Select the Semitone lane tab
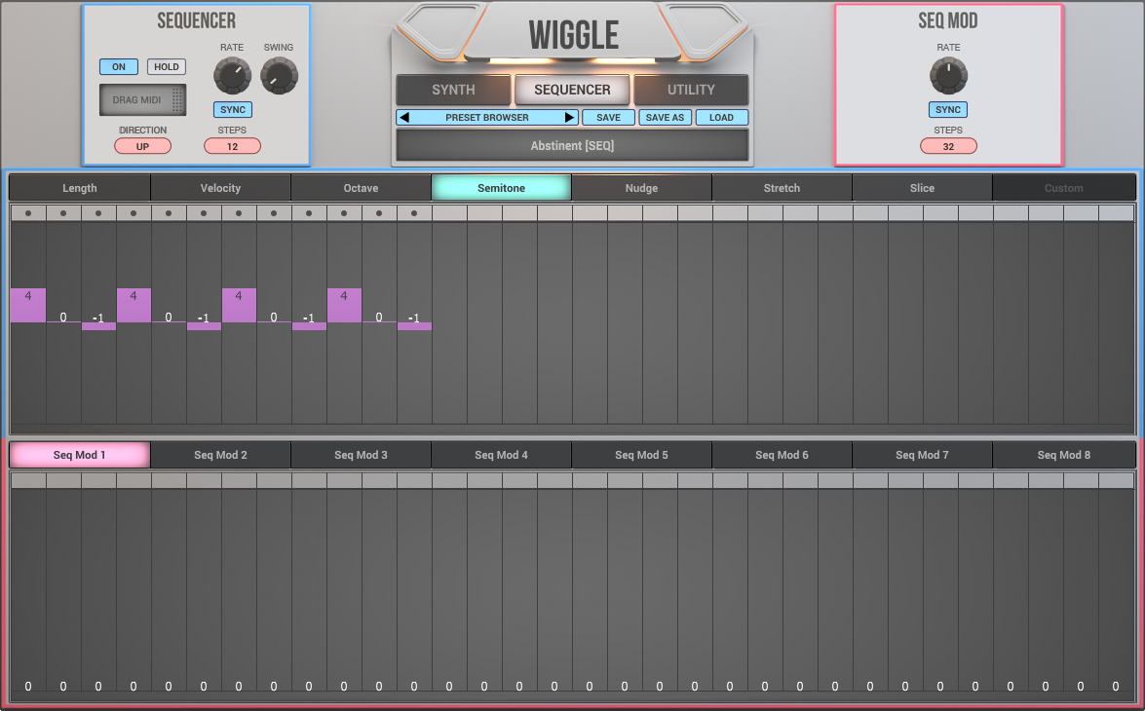The height and width of the screenshot is (711, 1145). 501,188
